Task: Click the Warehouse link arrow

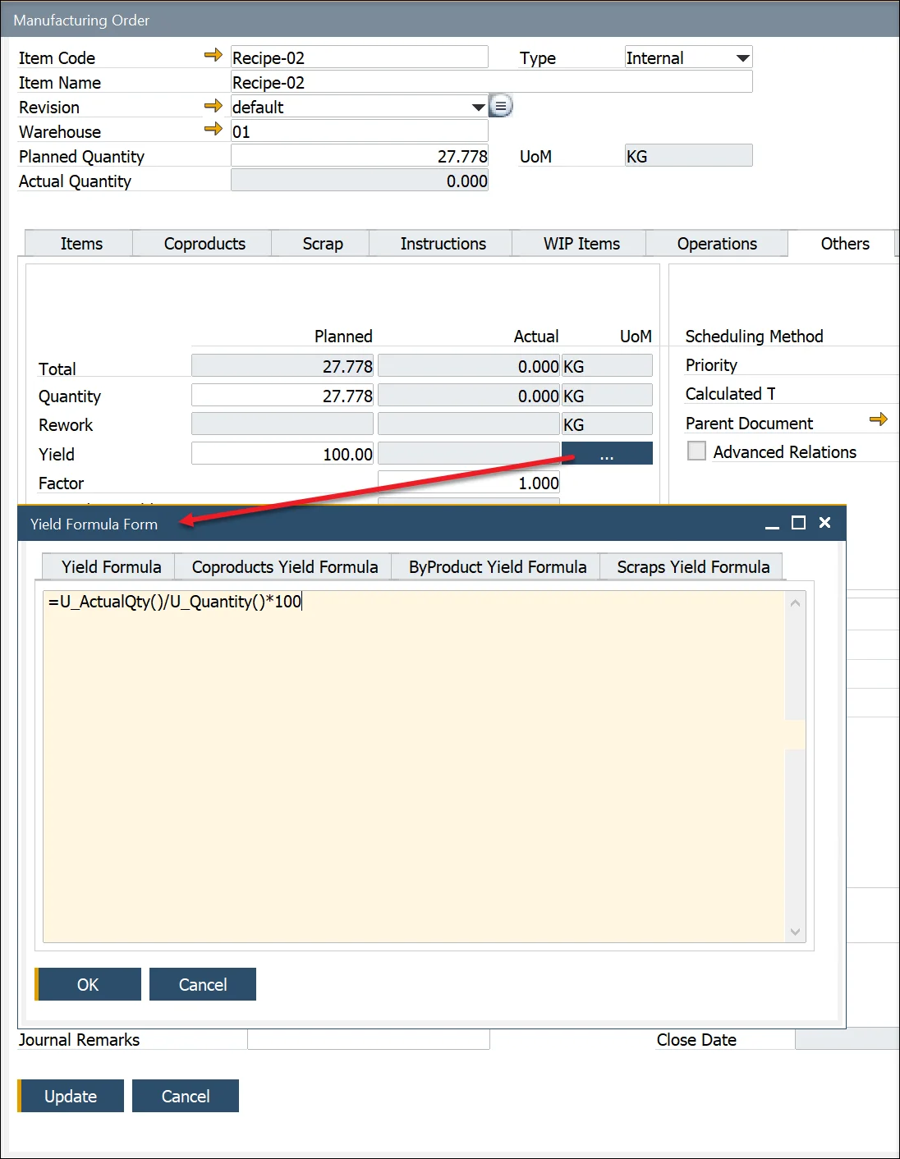Action: 213,129
